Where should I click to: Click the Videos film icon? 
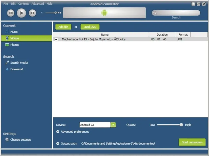click(x=7, y=38)
